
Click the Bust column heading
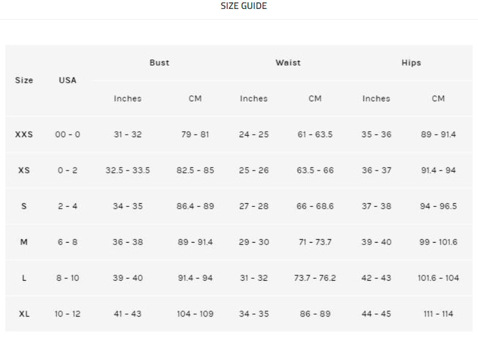(159, 63)
